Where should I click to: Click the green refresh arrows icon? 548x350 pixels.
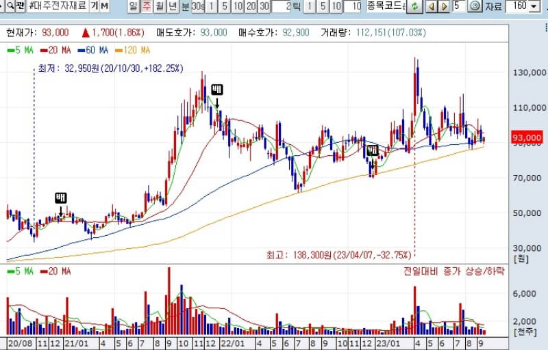pyautogui.click(x=415, y=6)
